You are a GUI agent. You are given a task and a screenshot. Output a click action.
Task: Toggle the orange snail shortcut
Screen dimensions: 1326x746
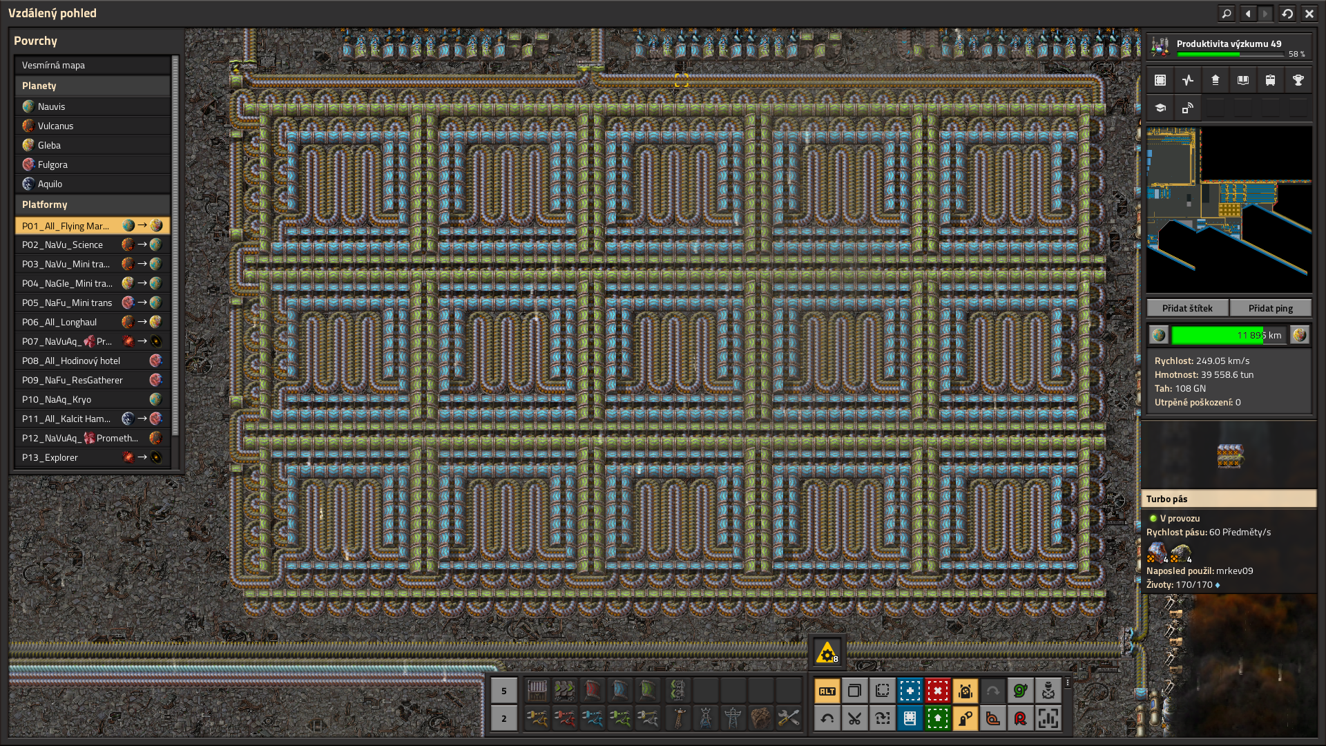tap(992, 718)
